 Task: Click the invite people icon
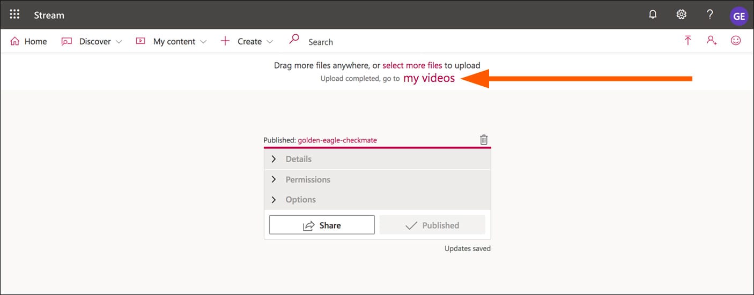[712, 41]
